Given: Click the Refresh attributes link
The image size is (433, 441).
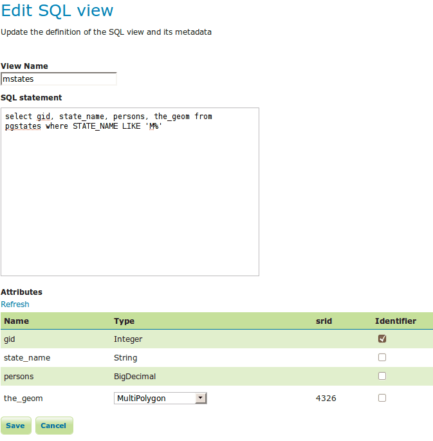Looking at the screenshot, I should pyautogui.click(x=15, y=305).
